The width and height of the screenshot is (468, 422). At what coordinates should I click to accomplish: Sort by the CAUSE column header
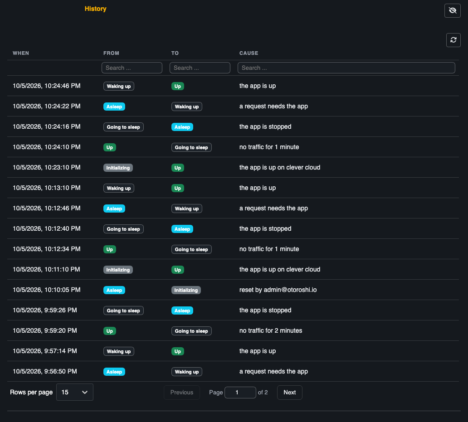pyautogui.click(x=249, y=53)
